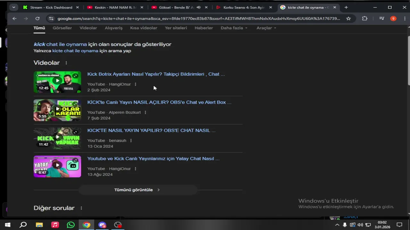Play the 5:55 Alperen Bozkurt video thumbnail
Viewport: 410px width, 230px height.
coord(57,110)
